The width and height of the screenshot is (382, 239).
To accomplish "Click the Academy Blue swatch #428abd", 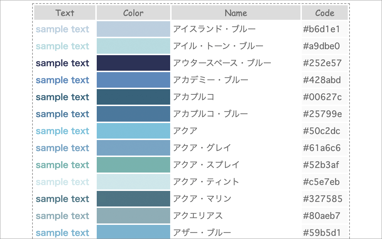I will (x=133, y=80).
